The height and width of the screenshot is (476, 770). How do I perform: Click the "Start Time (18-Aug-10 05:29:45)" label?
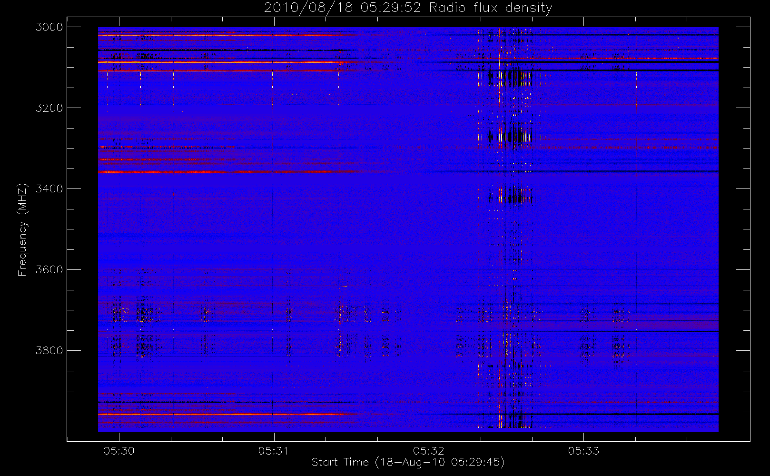(408, 462)
